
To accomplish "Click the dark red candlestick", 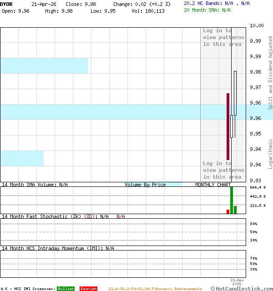I will 228,126.
